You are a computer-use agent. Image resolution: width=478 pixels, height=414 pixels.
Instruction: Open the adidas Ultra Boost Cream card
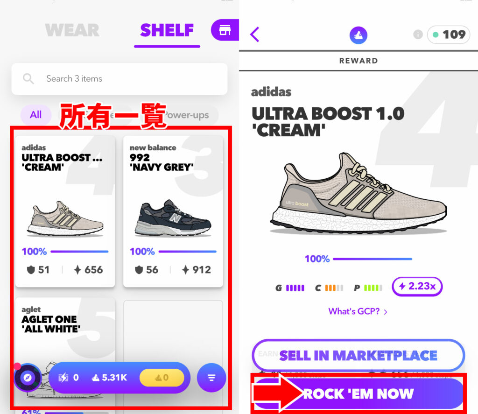[x=65, y=211]
